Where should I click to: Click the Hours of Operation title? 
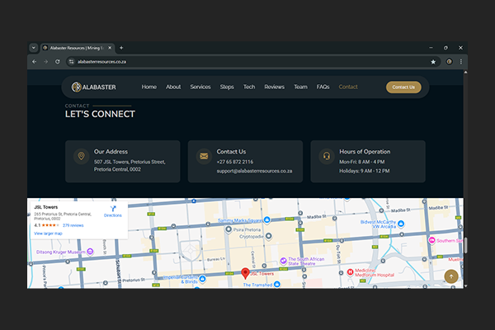(x=365, y=152)
